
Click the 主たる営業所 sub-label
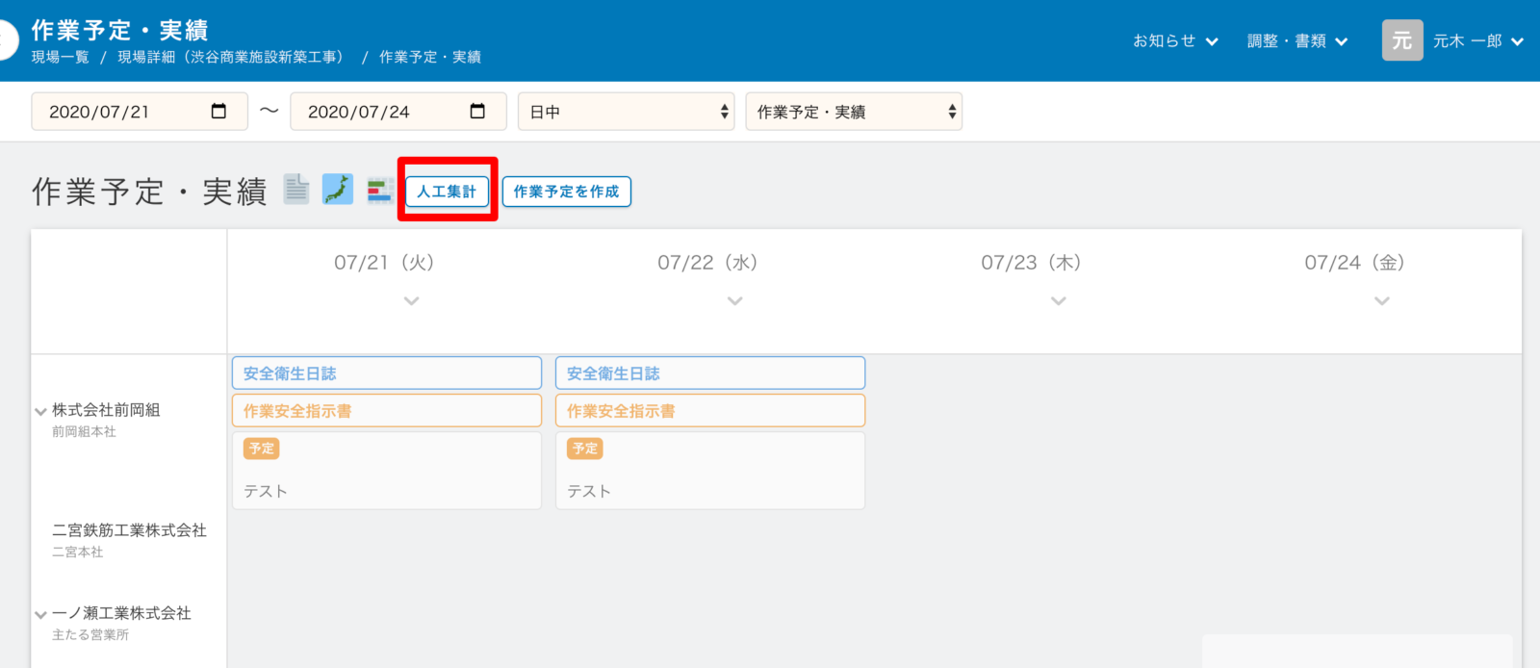tap(90, 635)
